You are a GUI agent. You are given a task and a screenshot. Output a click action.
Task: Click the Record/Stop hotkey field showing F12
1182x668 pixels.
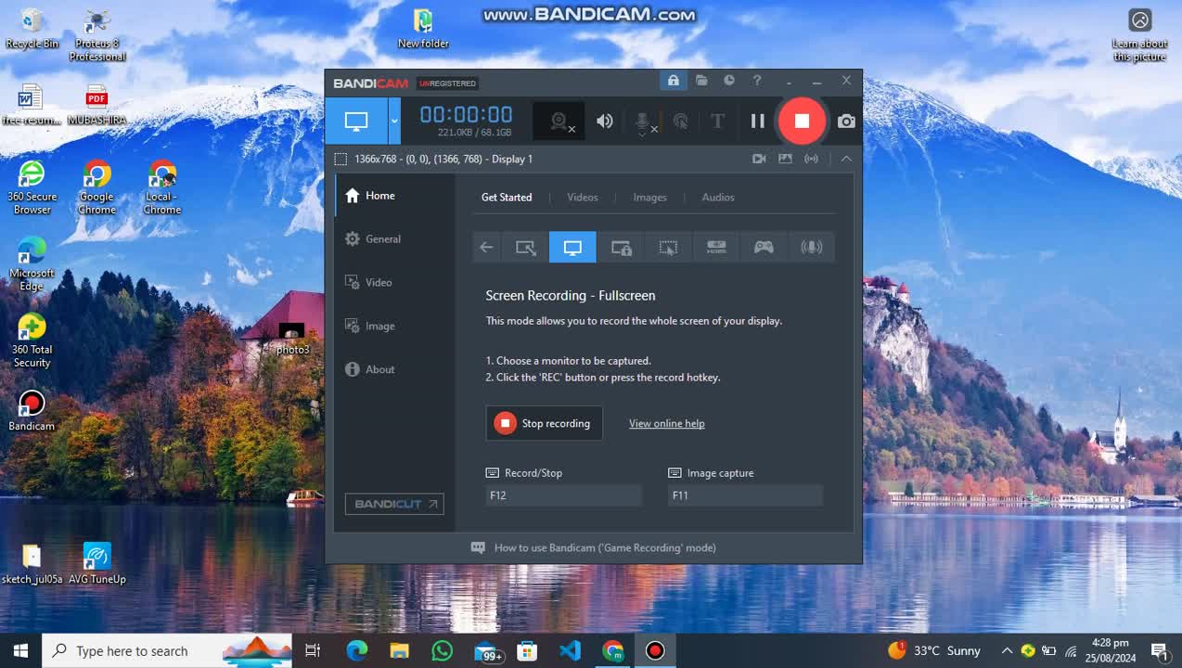click(563, 495)
